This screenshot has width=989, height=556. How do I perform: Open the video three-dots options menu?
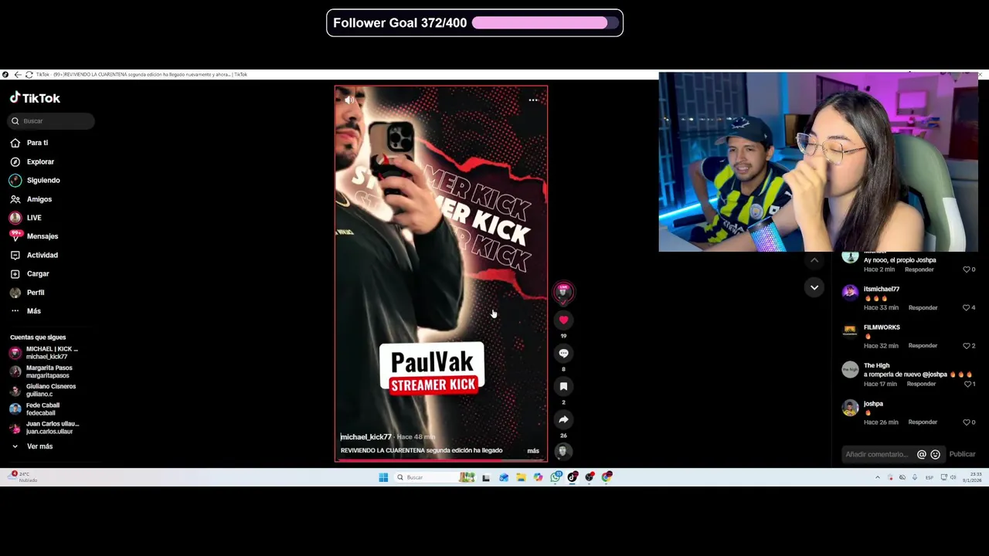pyautogui.click(x=533, y=100)
